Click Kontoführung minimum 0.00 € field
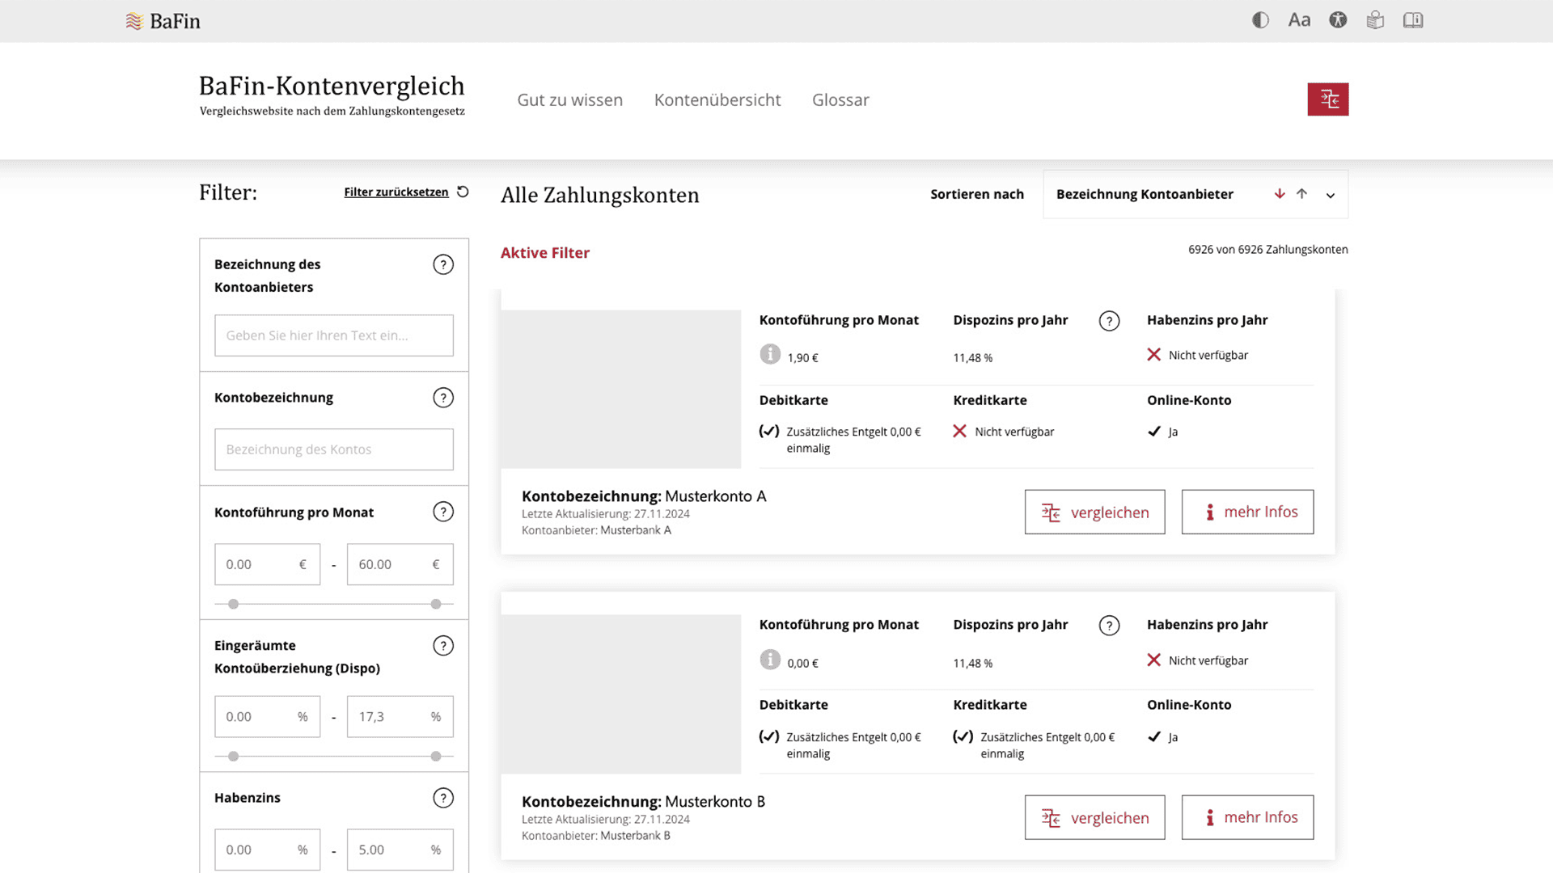Screen dimensions: 1553x873 click(x=268, y=564)
